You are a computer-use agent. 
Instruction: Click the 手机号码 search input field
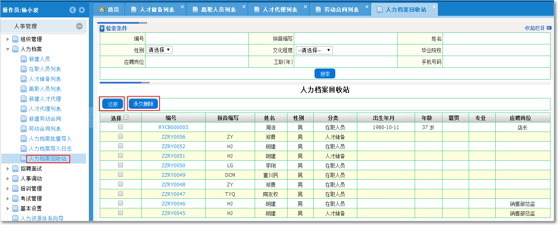497,62
